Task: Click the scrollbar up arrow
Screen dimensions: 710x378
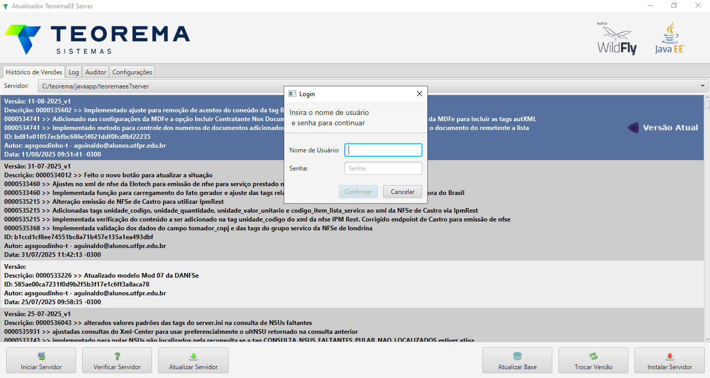Action: click(x=707, y=97)
